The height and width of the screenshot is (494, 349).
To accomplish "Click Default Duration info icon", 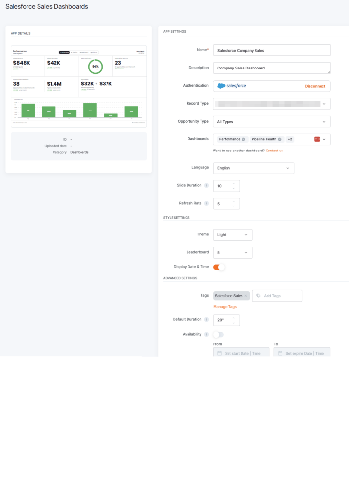I will (x=206, y=319).
